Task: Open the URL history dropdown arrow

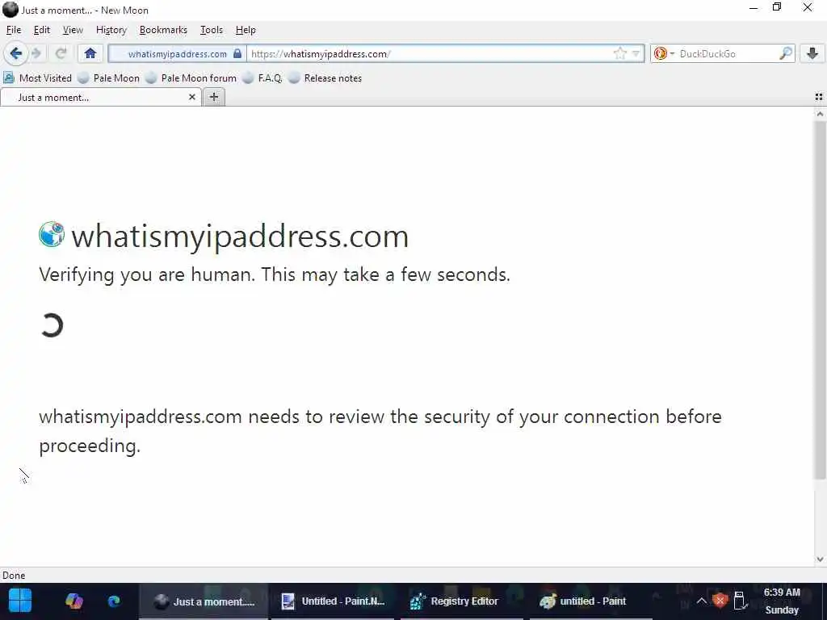Action: tap(636, 54)
